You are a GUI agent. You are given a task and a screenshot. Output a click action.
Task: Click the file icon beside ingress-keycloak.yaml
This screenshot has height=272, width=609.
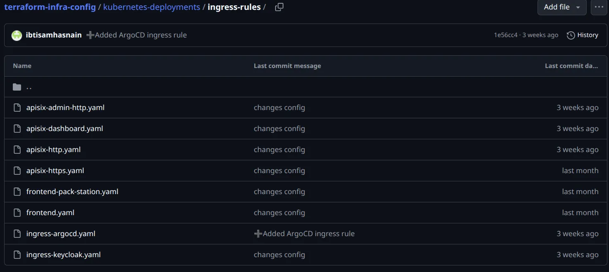coord(17,254)
